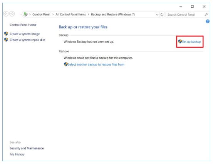The width and height of the screenshot is (213, 164).
Task: Open Security and Maintenance link
Action: coord(27,148)
